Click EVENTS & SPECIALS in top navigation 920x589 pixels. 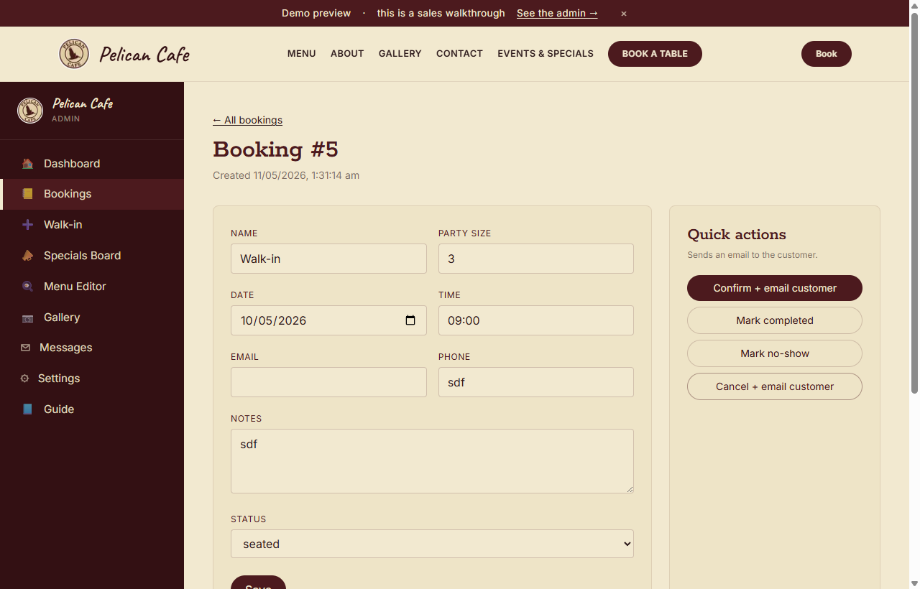(x=546, y=54)
